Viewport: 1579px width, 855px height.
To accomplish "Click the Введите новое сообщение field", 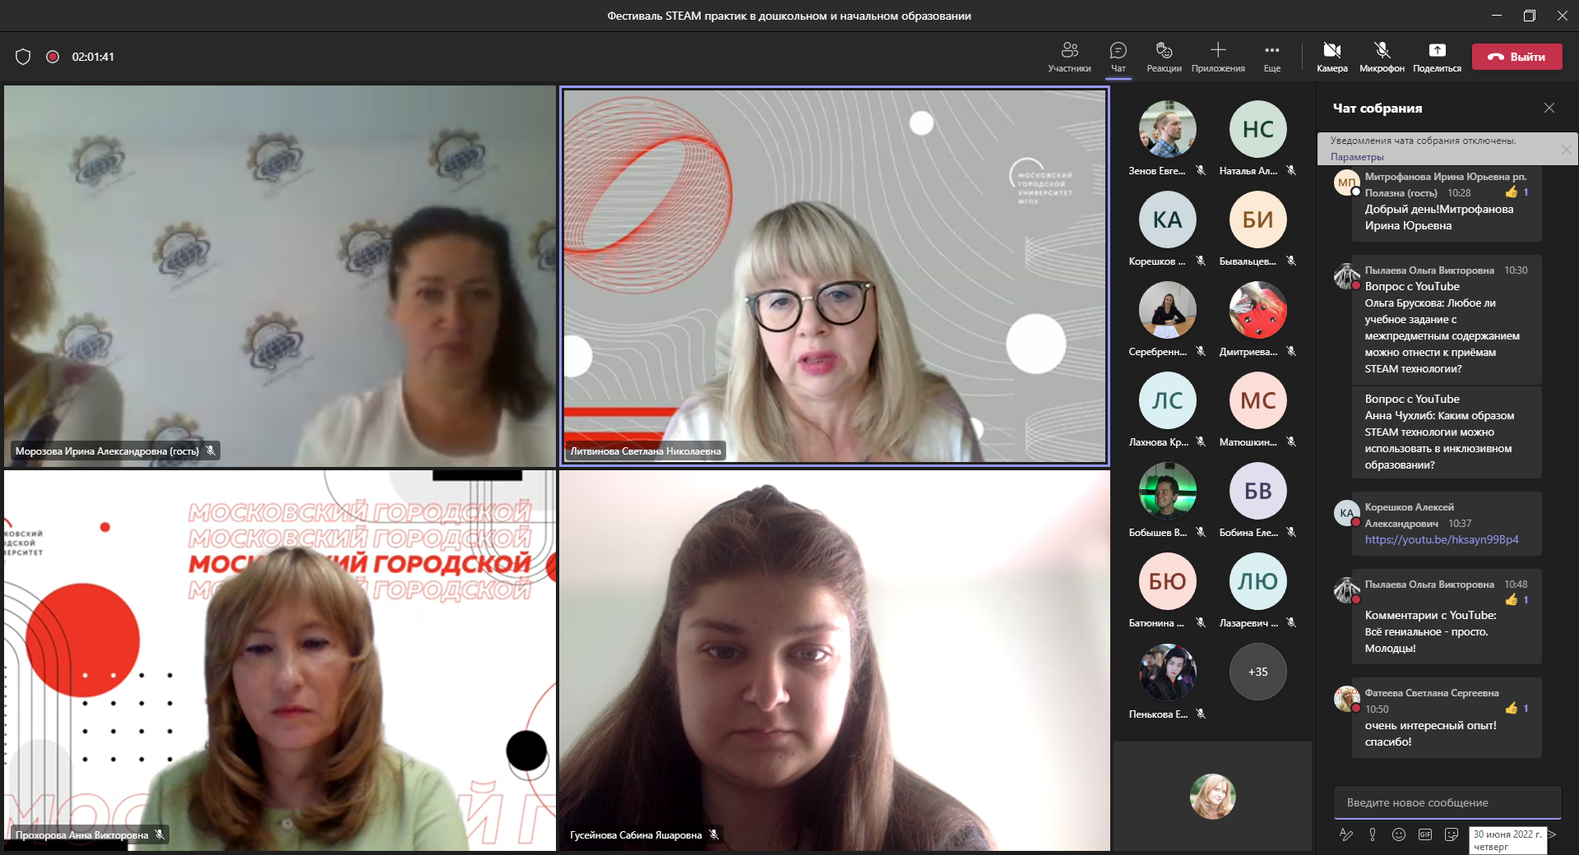I will point(1447,802).
